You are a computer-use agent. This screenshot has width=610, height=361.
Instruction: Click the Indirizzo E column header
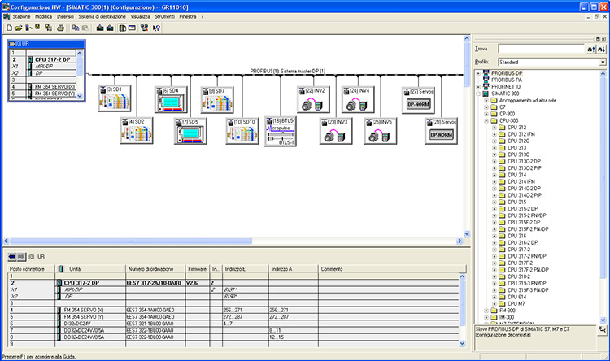245,269
